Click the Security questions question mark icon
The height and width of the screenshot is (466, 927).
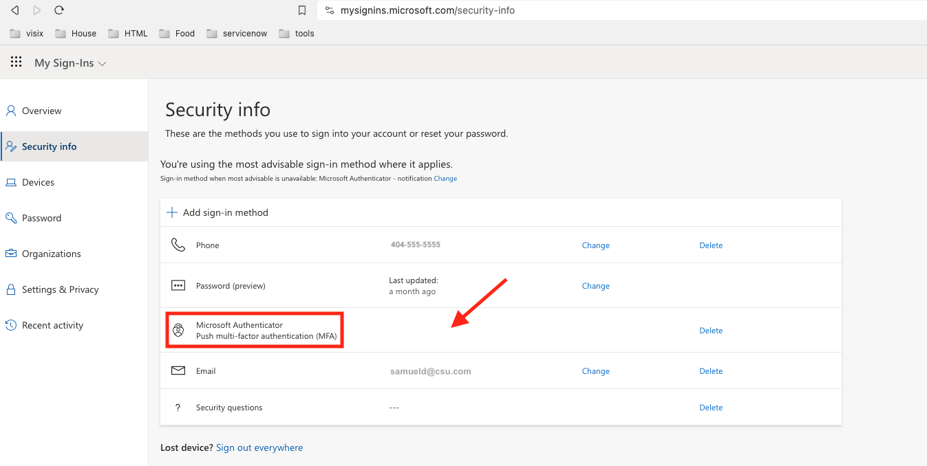point(178,408)
